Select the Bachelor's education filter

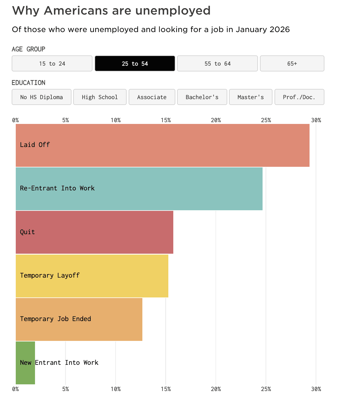tap(202, 97)
